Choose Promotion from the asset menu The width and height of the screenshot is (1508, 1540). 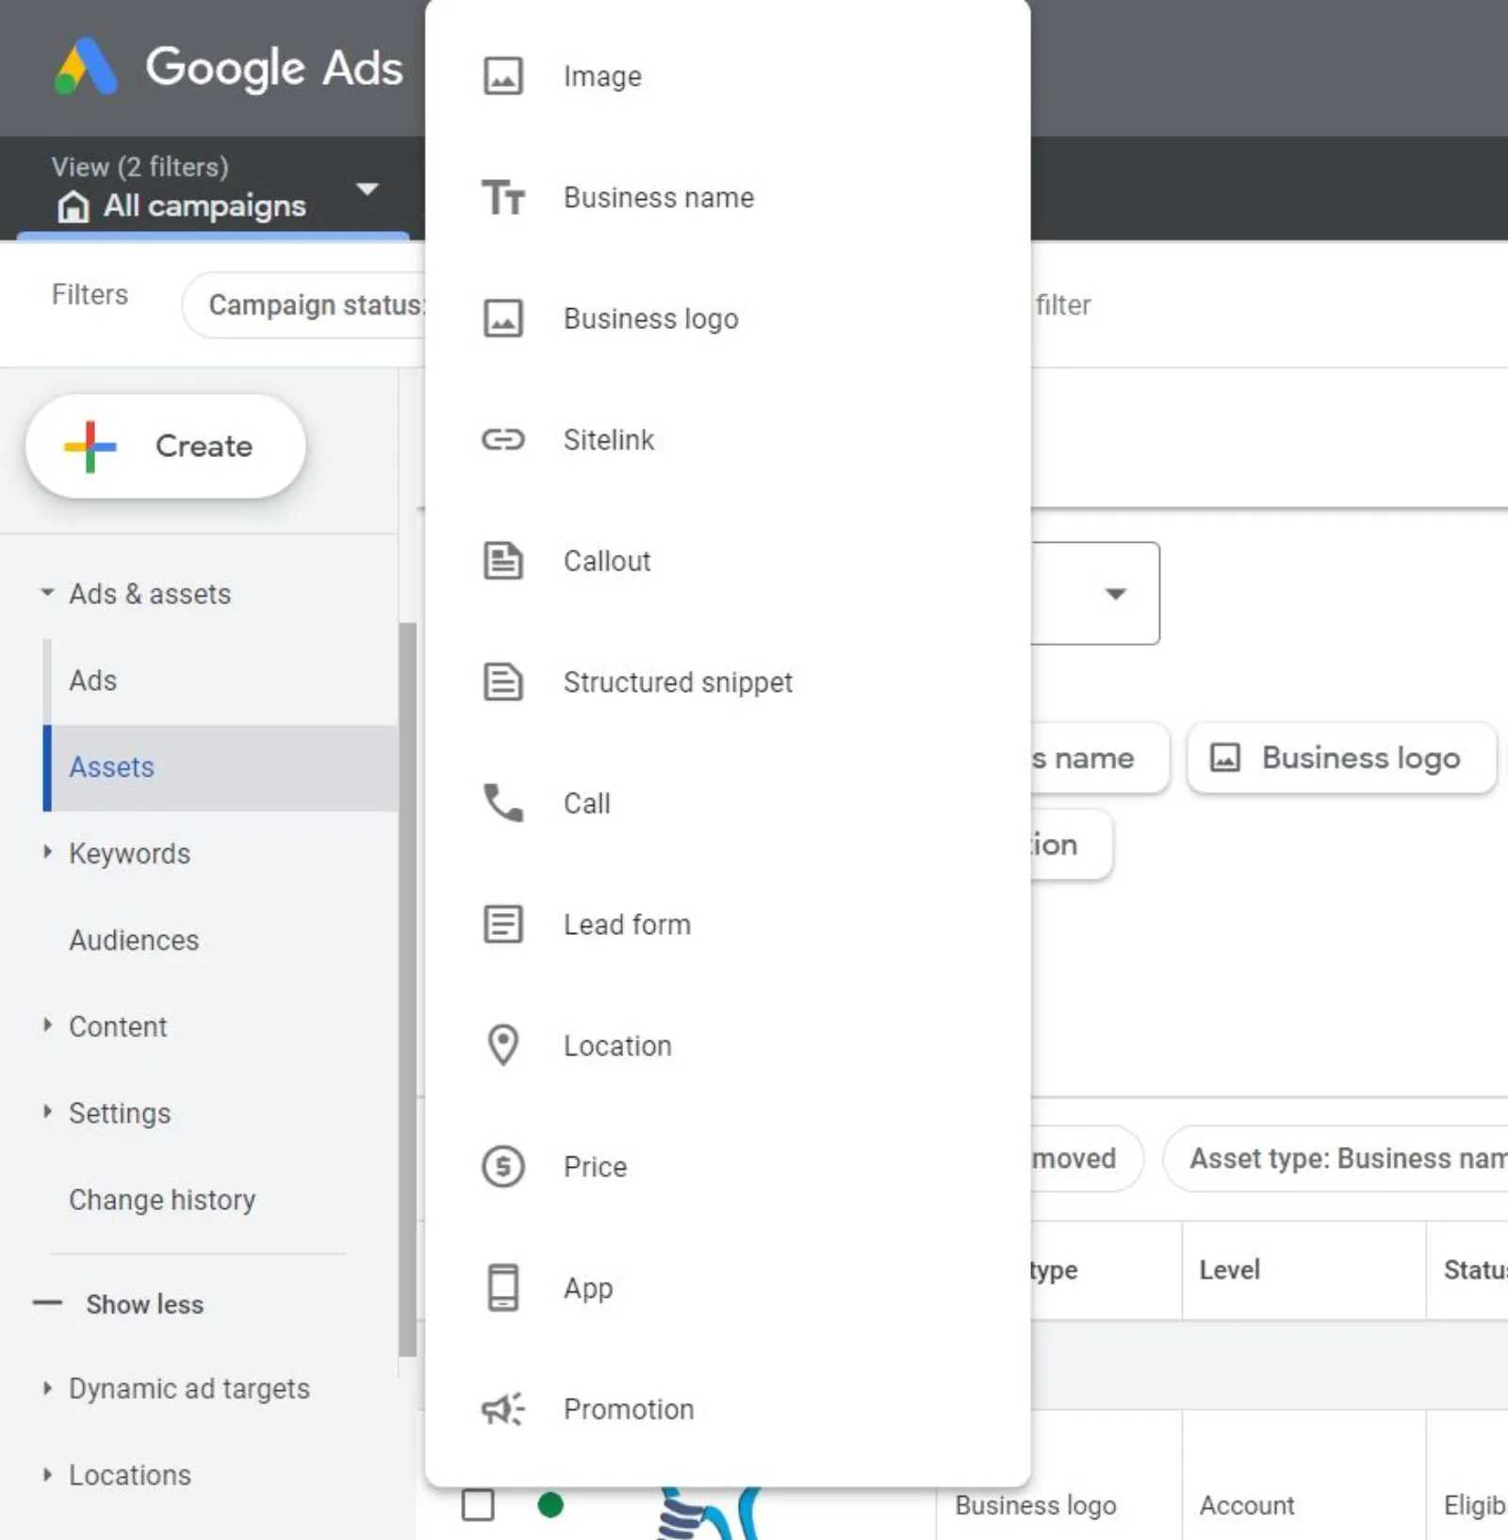pyautogui.click(x=728, y=1409)
